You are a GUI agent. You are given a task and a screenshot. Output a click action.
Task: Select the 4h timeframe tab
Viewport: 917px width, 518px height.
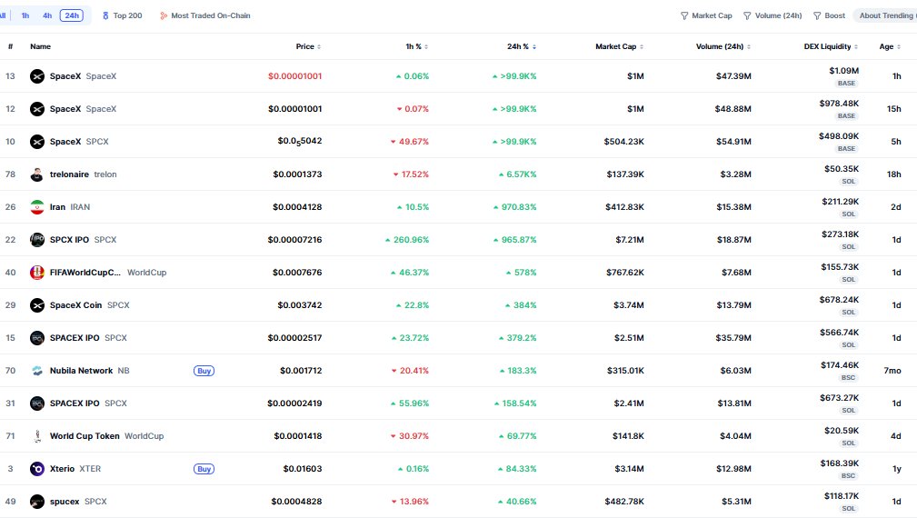tap(47, 15)
